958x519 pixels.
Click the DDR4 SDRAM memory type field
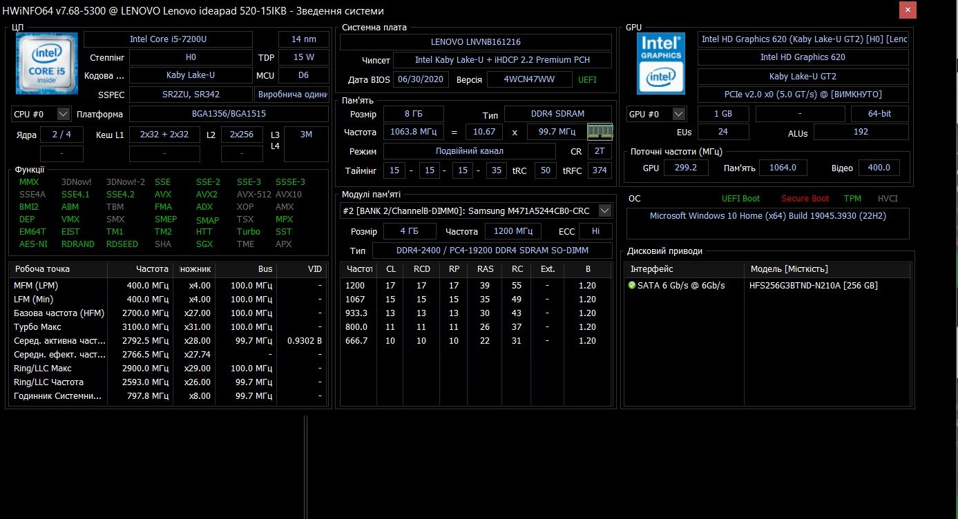click(x=558, y=114)
